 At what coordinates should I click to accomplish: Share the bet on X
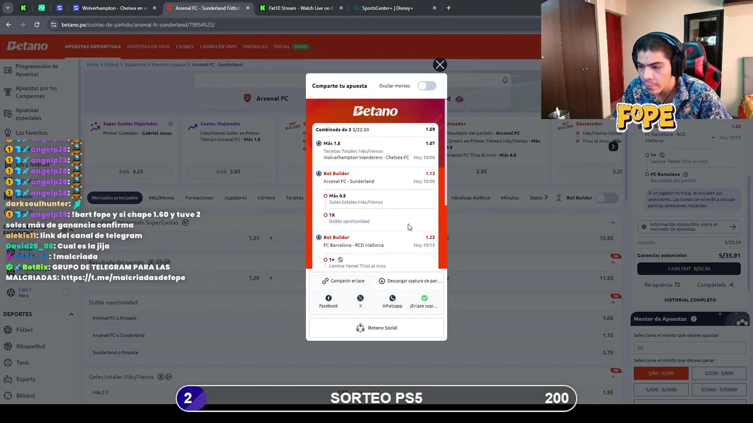[x=360, y=301]
